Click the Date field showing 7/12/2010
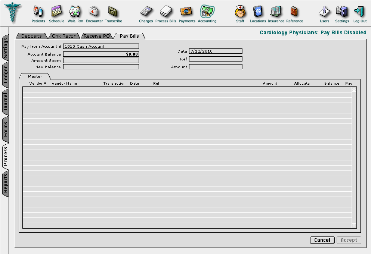Image resolution: width=371 pixels, height=254 pixels. click(x=216, y=51)
